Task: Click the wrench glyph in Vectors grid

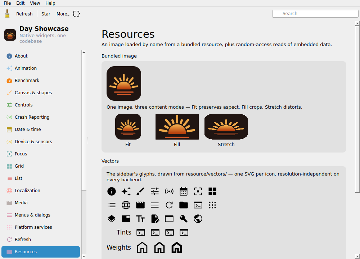Action: pos(184,219)
